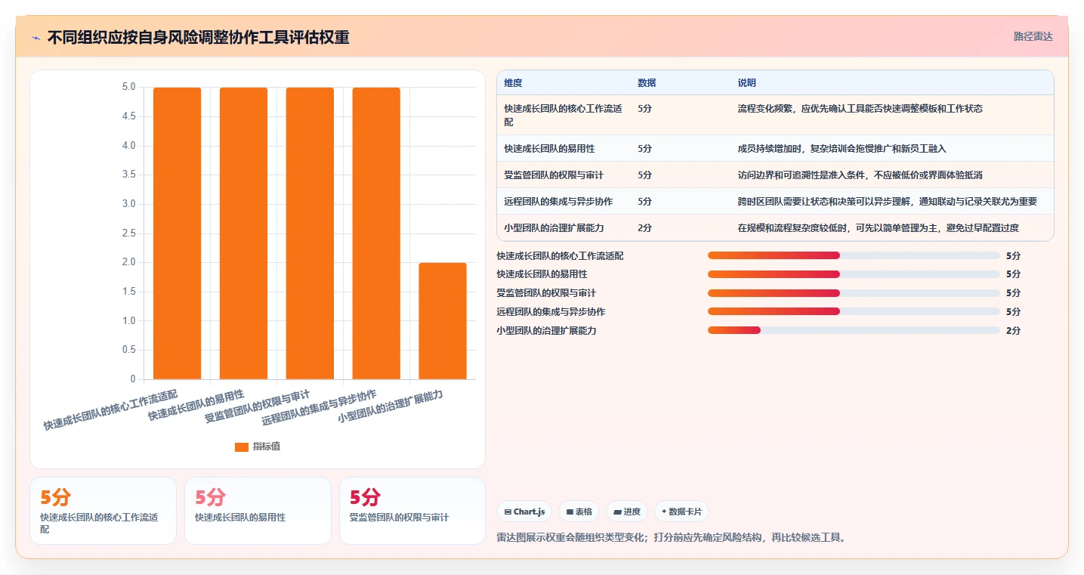Click the 表格 chip
The width and height of the screenshot is (1084, 575).
[x=579, y=512]
